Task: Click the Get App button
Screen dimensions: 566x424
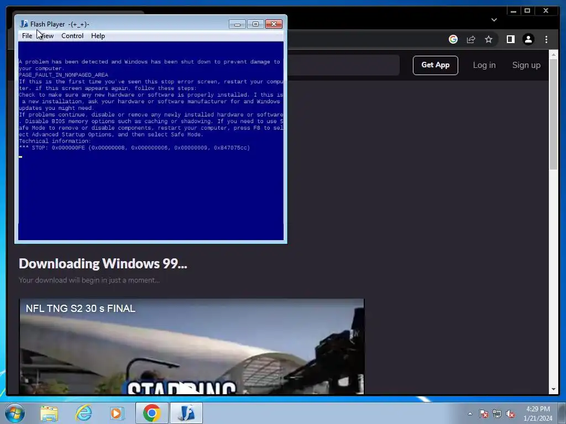Action: point(436,65)
